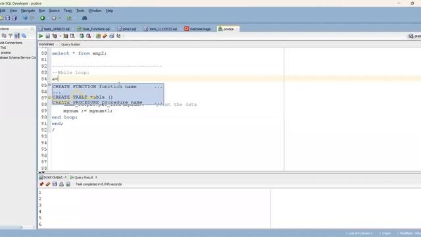
Task: Select the Worksheet tab
Action: tap(46, 44)
